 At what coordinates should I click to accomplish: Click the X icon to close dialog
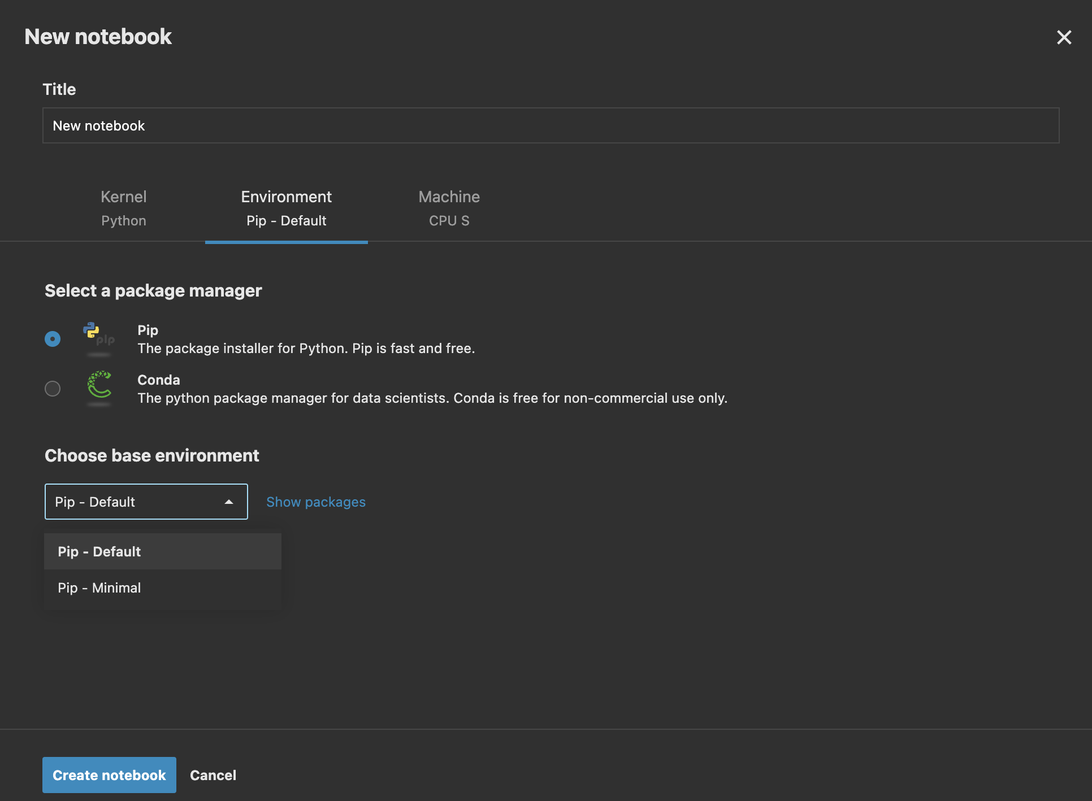coord(1064,37)
